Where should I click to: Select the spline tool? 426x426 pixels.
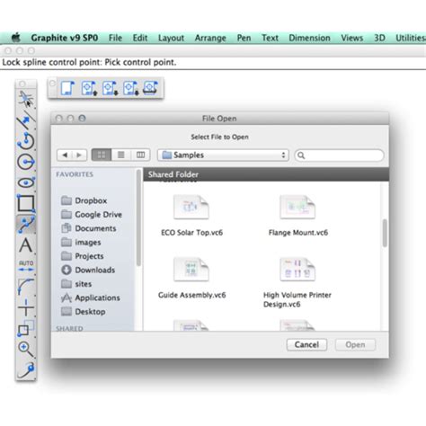click(26, 224)
